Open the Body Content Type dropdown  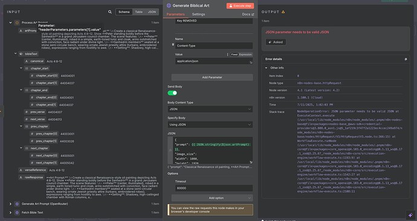tap(210, 109)
